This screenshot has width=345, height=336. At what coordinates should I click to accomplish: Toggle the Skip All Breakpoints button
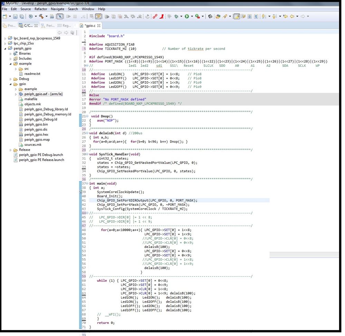tap(60, 16)
